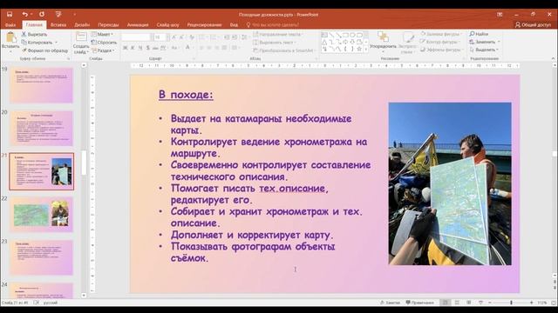The height and width of the screenshot is (313, 558).
Task: Click Формат по образцу brush
Action: click(44, 50)
